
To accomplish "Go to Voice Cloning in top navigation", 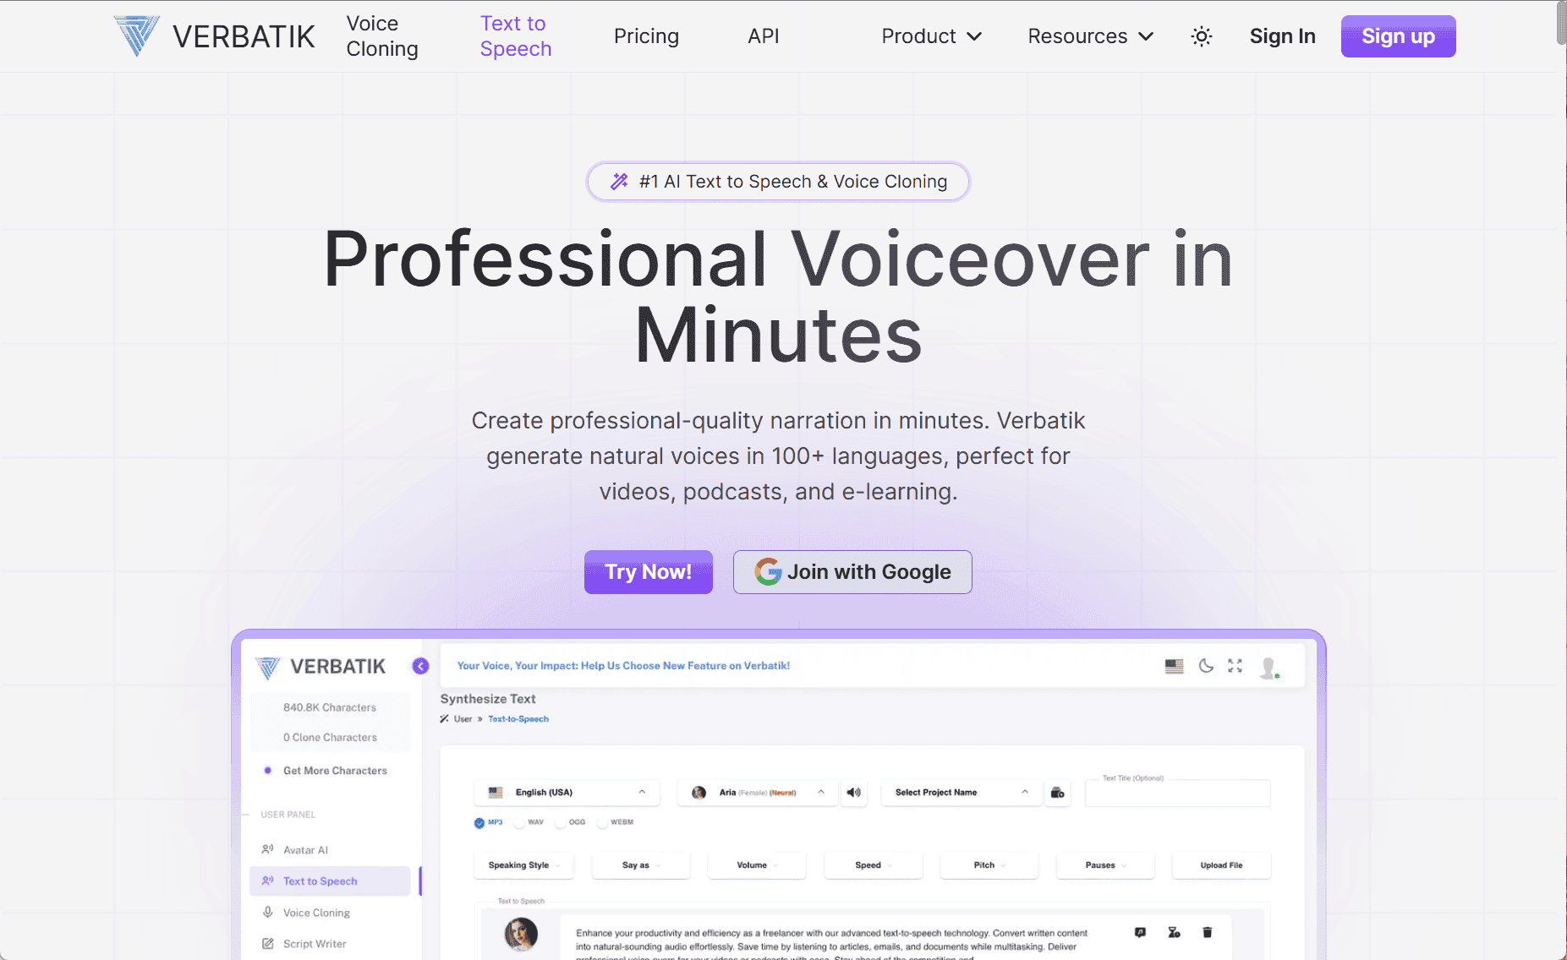I will coord(382,36).
